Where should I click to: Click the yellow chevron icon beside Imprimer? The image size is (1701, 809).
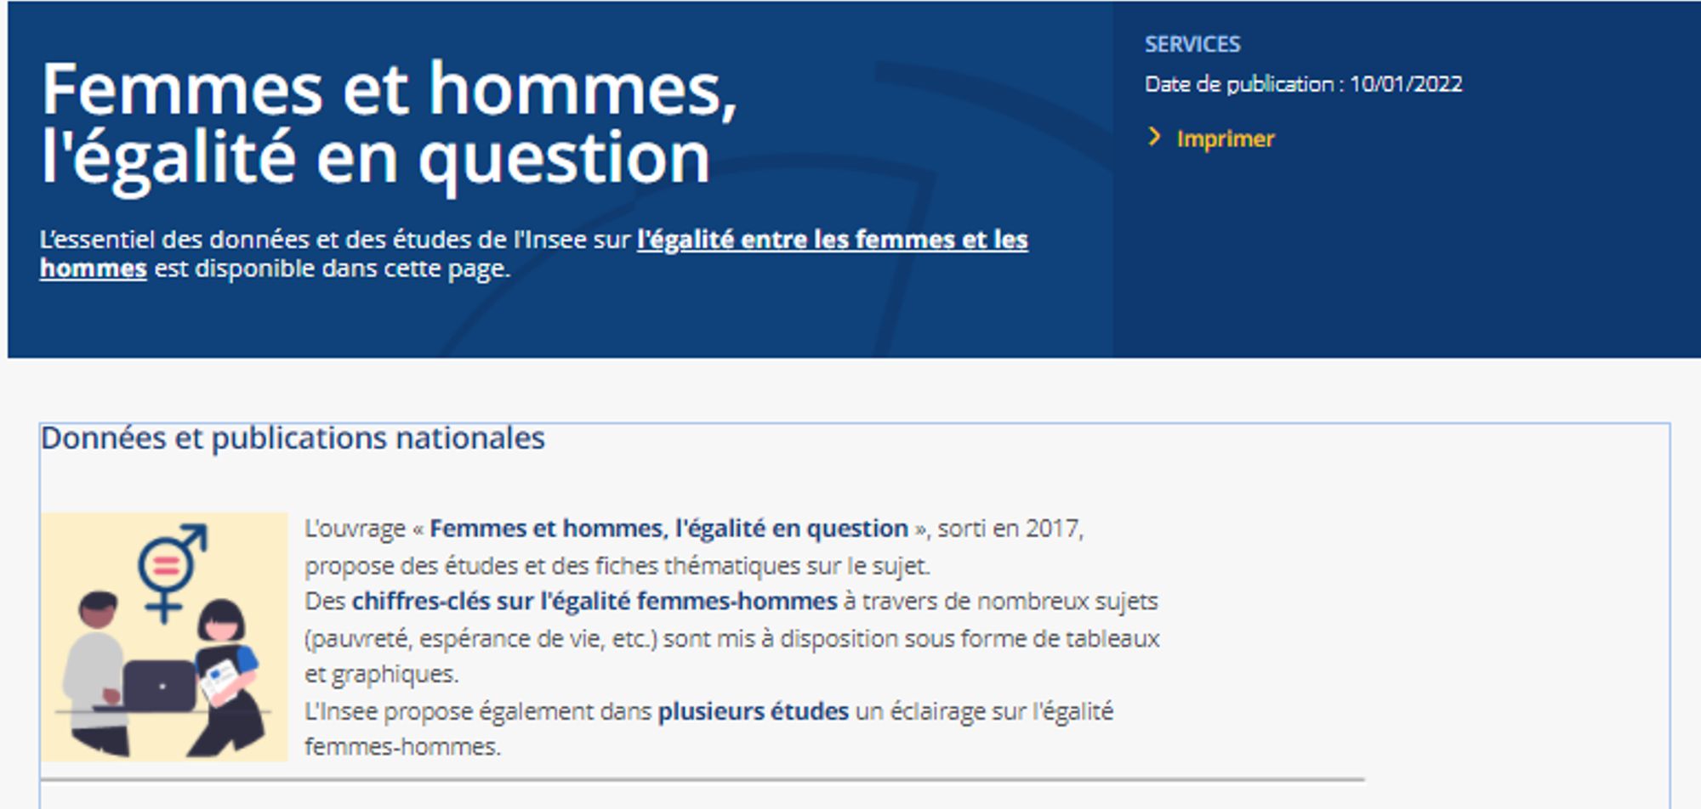tap(1154, 139)
